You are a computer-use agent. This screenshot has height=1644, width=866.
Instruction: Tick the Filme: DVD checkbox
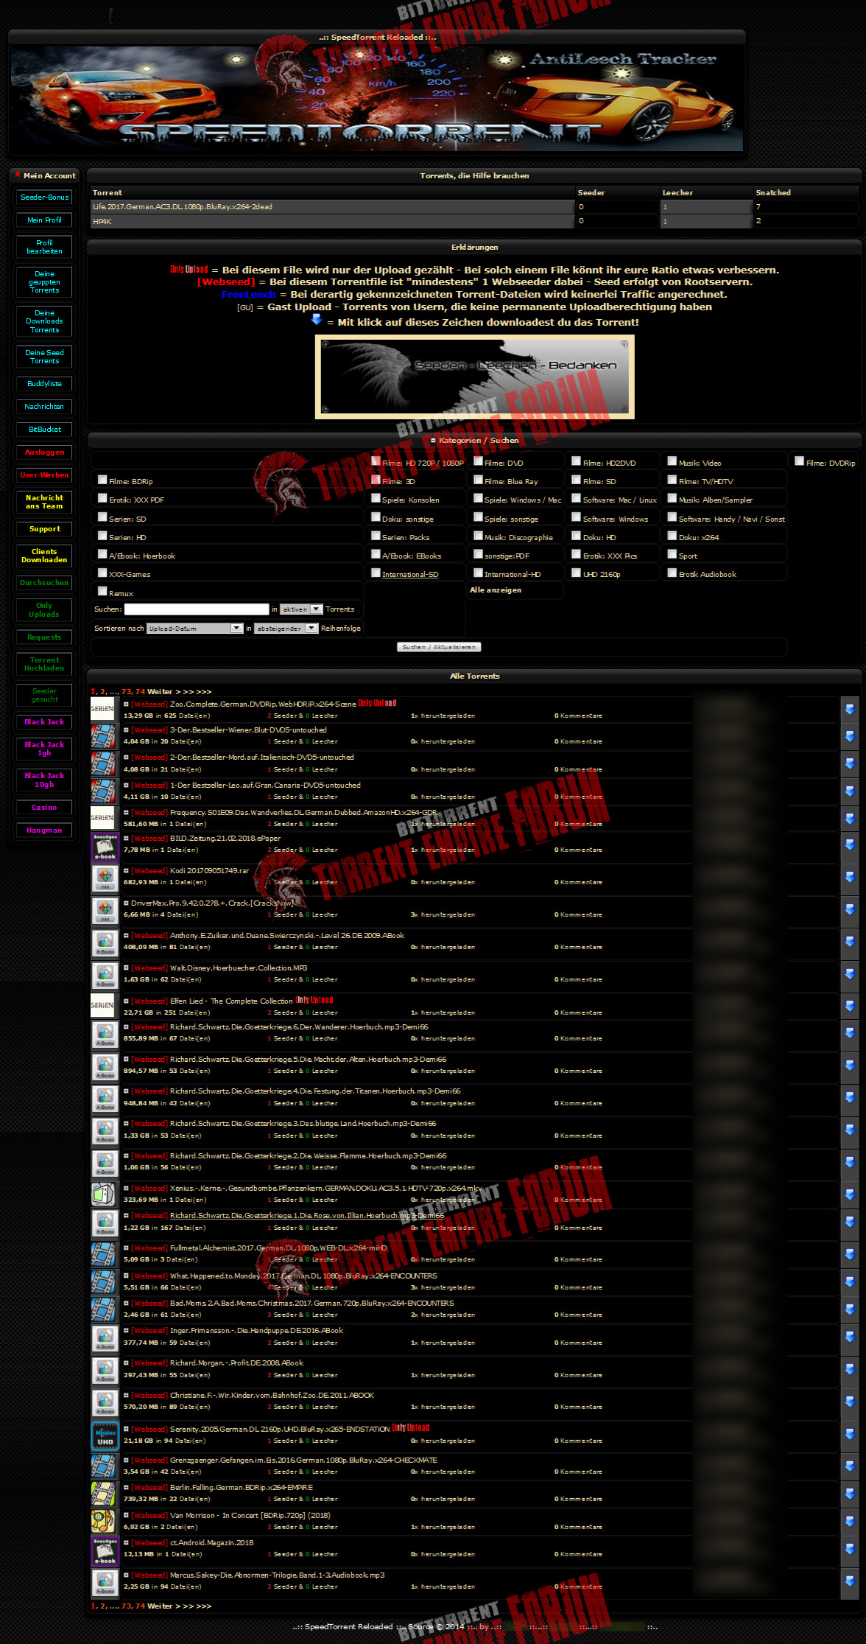478,461
